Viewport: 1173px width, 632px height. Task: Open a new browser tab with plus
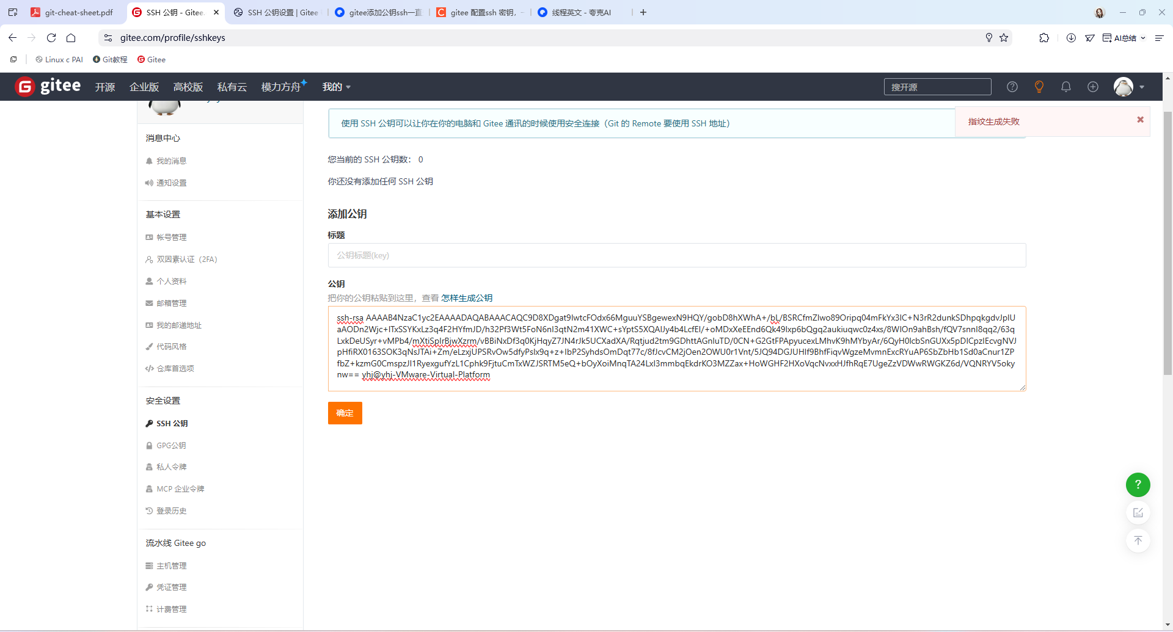pos(643,12)
